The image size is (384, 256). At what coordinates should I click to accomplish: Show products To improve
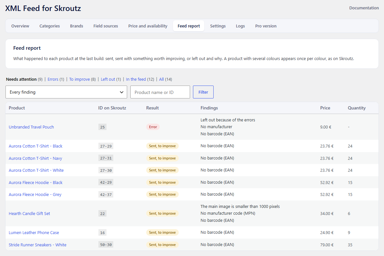(79, 79)
